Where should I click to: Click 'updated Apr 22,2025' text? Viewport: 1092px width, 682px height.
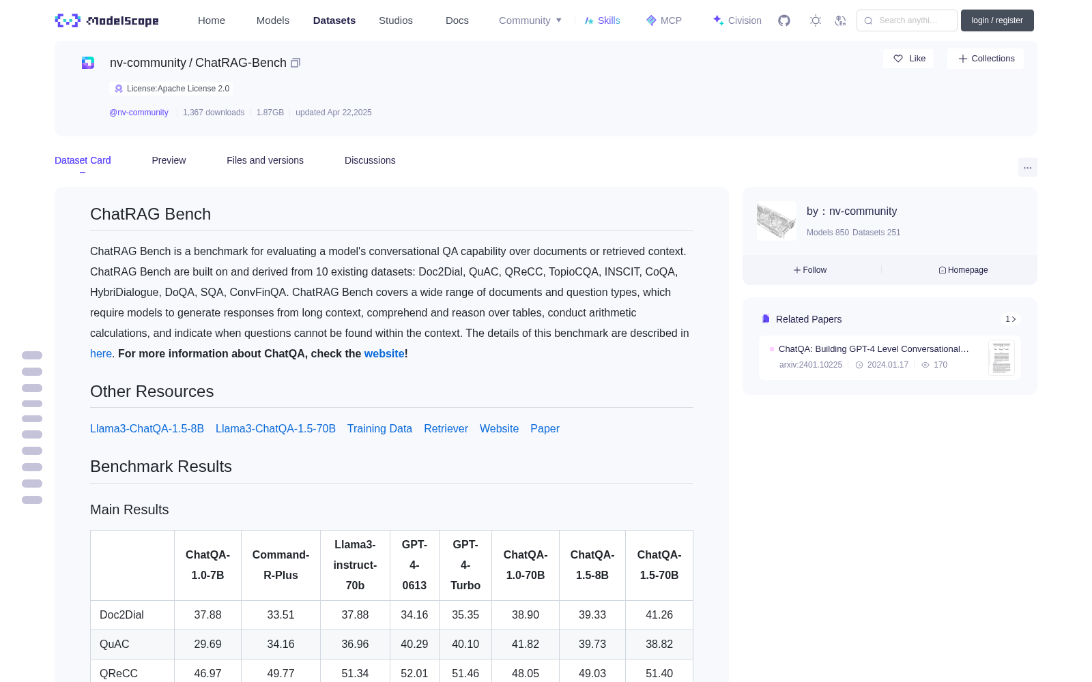click(x=334, y=113)
